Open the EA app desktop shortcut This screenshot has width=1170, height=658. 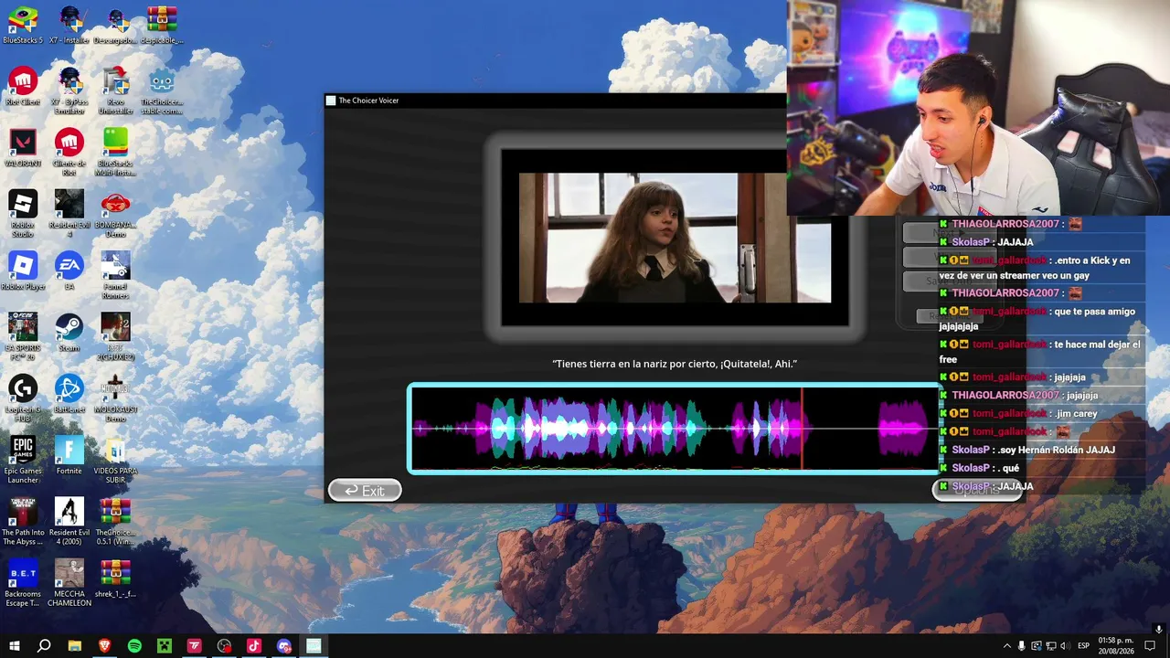tap(69, 271)
